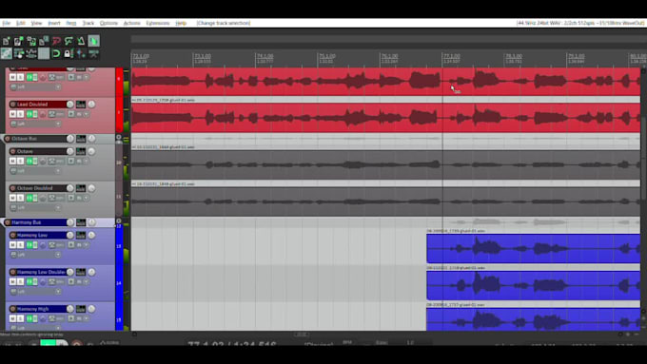Open the Insert menu
Viewport: 647px width, 364px height.
point(53,23)
